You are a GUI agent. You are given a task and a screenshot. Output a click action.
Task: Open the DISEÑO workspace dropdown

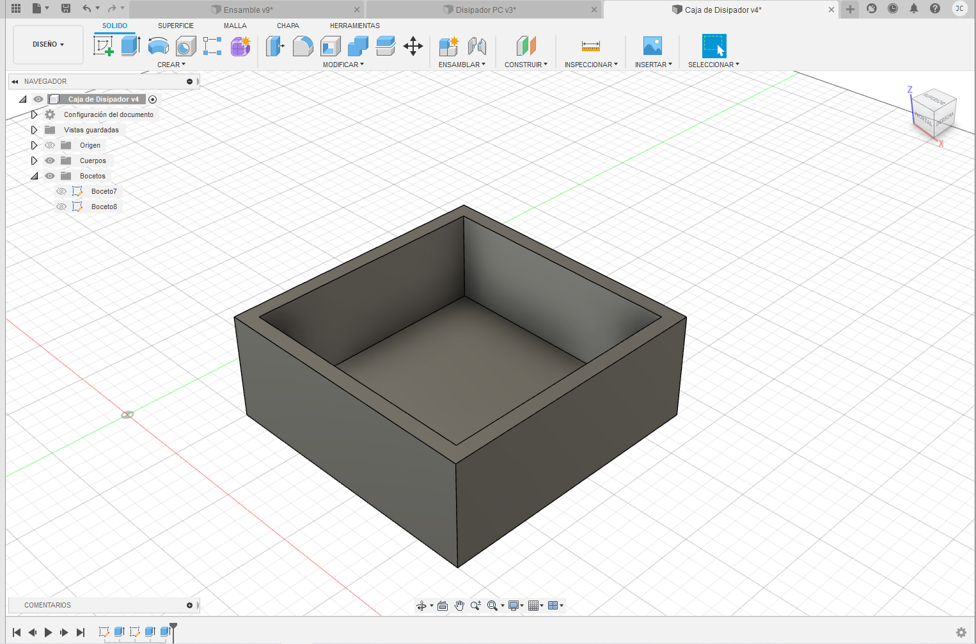tap(49, 45)
